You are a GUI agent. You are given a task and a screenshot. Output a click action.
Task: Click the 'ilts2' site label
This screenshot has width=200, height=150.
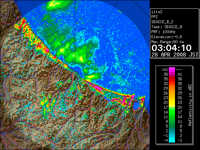tap(157, 12)
